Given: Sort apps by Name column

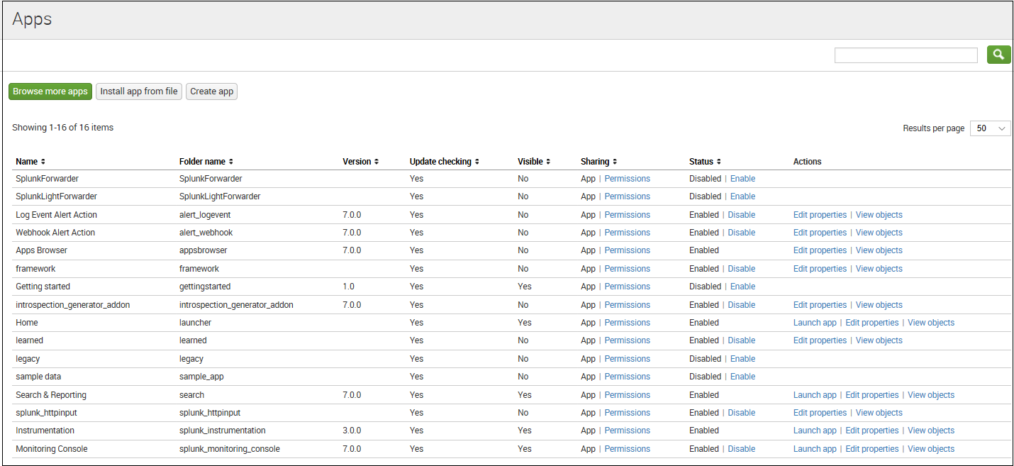Looking at the screenshot, I should (x=30, y=162).
